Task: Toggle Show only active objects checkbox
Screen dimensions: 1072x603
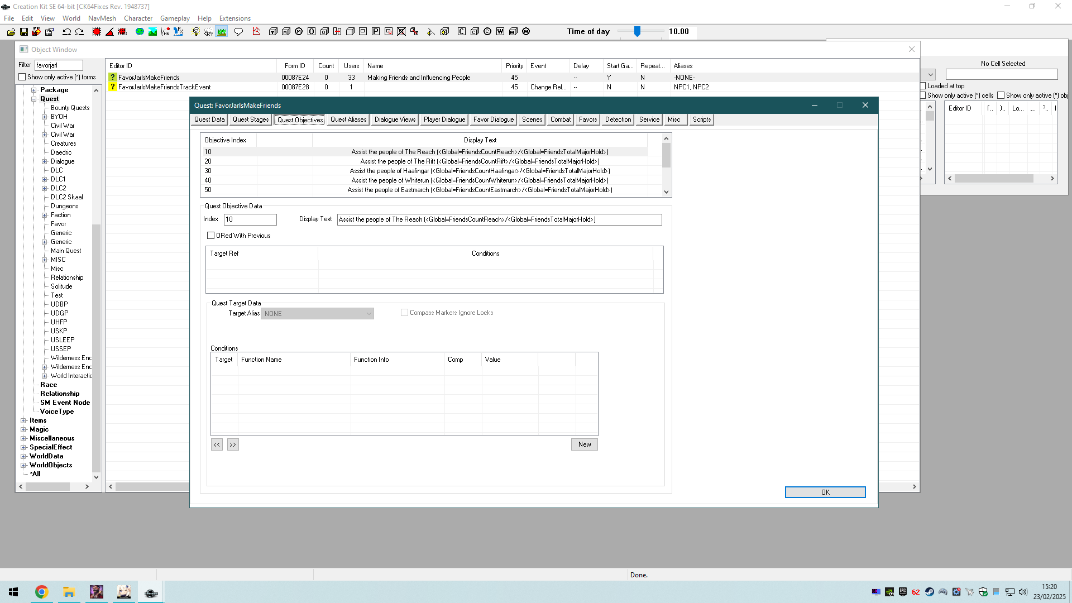Action: click(1001, 95)
